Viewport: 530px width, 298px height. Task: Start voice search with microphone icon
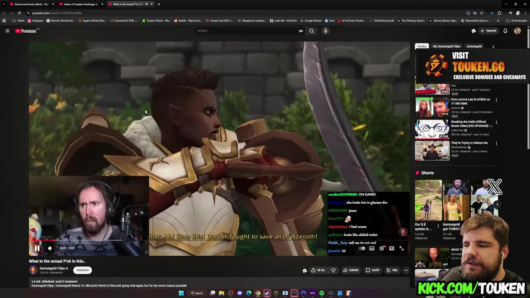(x=325, y=31)
